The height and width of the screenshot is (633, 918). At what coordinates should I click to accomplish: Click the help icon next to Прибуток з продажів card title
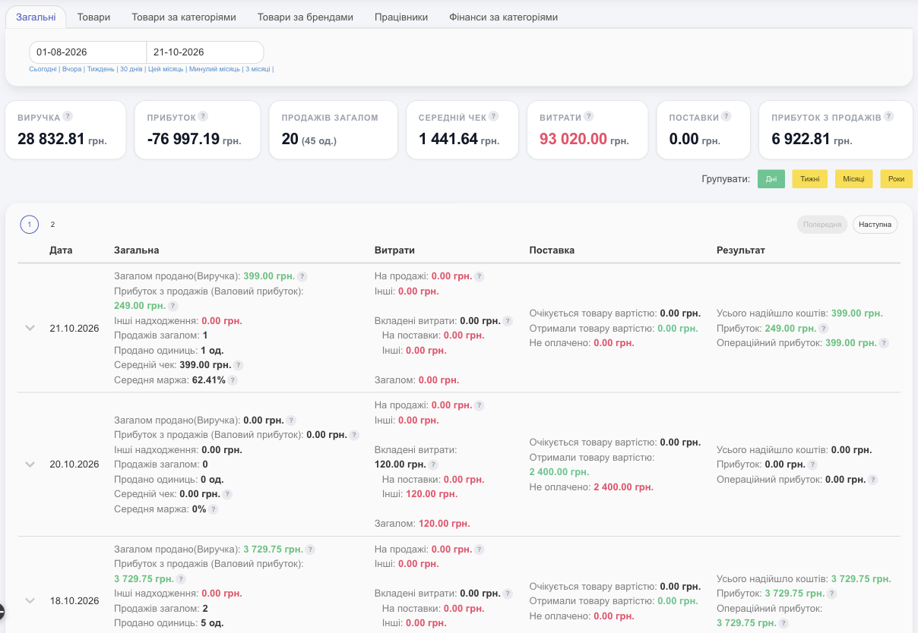point(889,116)
